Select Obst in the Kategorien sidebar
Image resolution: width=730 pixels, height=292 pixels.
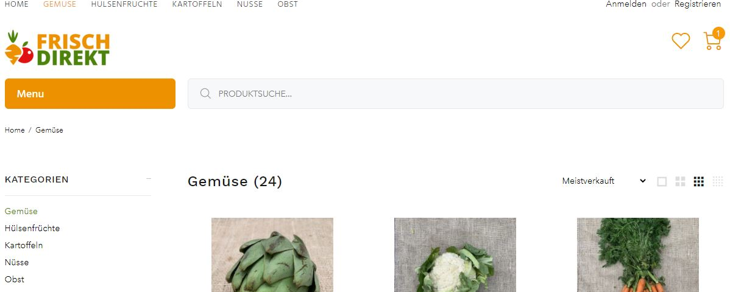[15, 279]
